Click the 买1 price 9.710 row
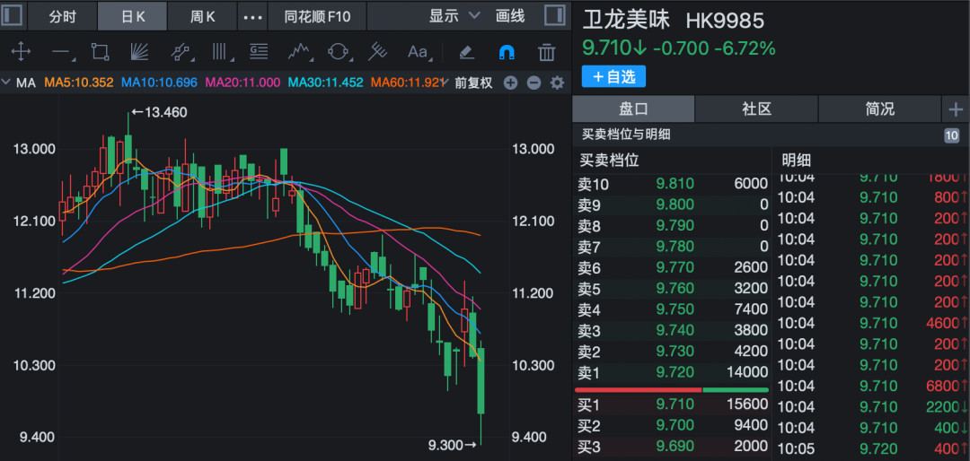970x461 pixels. click(x=672, y=405)
